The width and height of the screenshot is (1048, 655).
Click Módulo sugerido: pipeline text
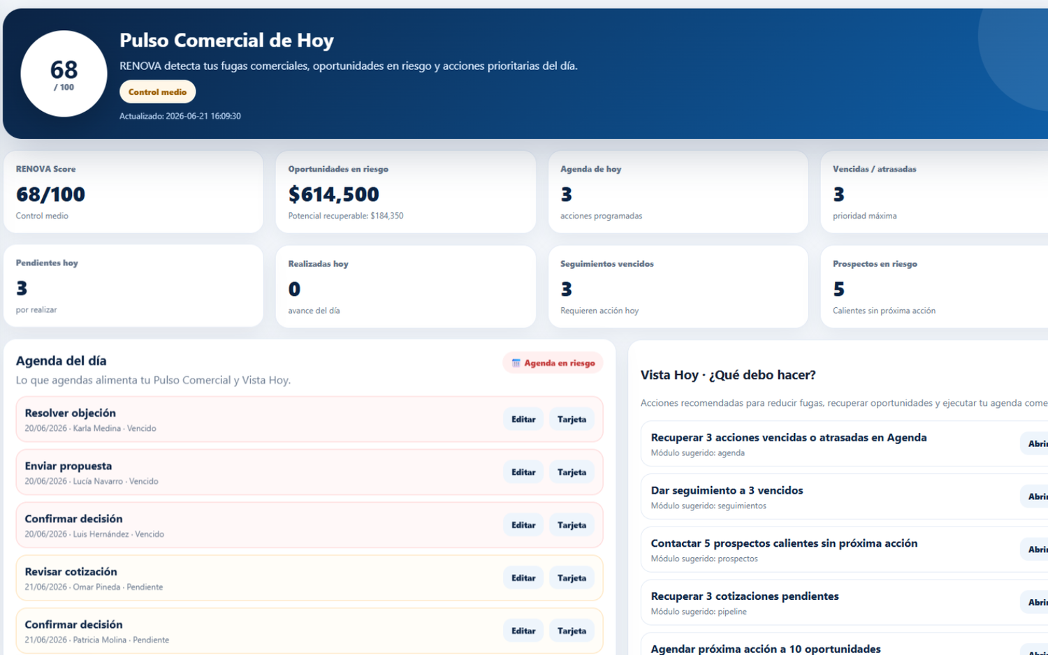pyautogui.click(x=699, y=612)
